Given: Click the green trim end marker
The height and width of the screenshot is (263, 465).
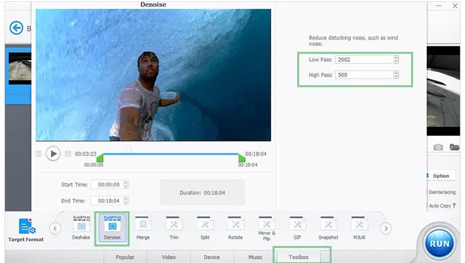Looking at the screenshot, I should coord(242,157).
